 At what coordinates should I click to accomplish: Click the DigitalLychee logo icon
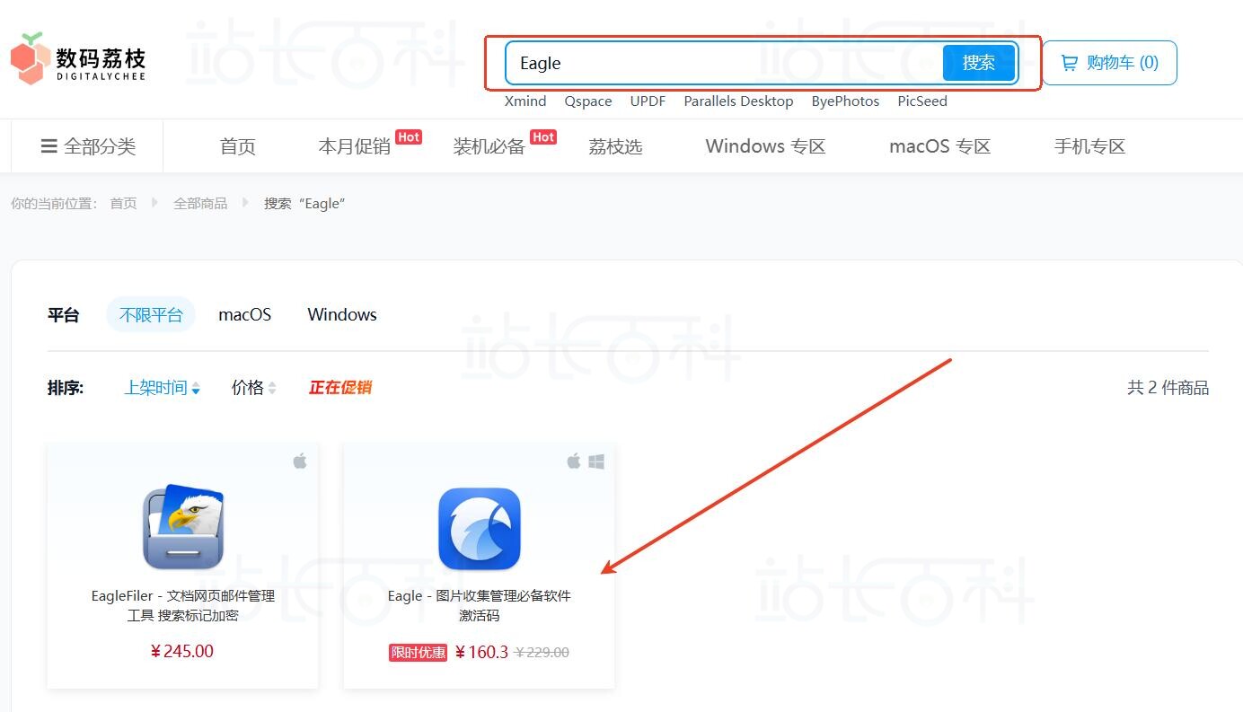click(x=28, y=59)
